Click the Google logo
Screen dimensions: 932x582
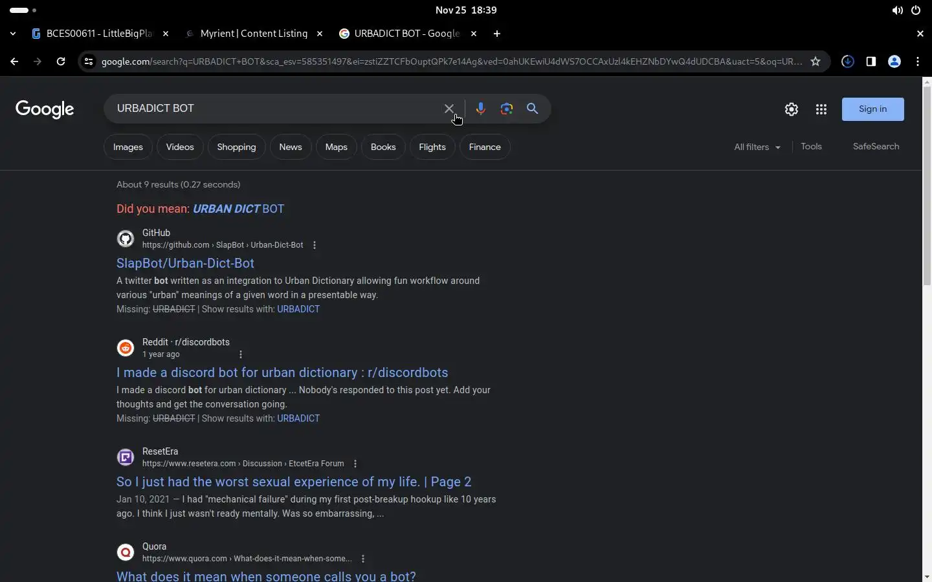45,109
